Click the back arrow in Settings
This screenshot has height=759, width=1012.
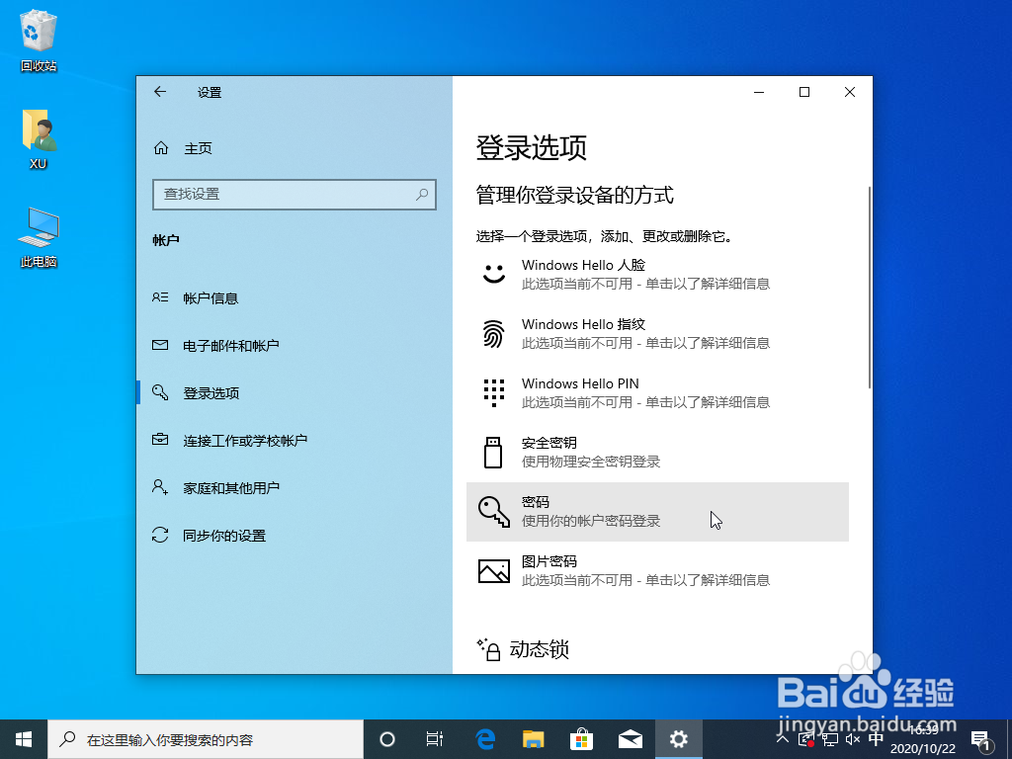[x=160, y=92]
